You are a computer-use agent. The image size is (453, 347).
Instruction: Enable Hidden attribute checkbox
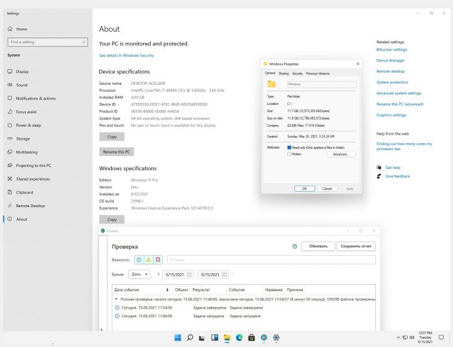[x=289, y=154]
